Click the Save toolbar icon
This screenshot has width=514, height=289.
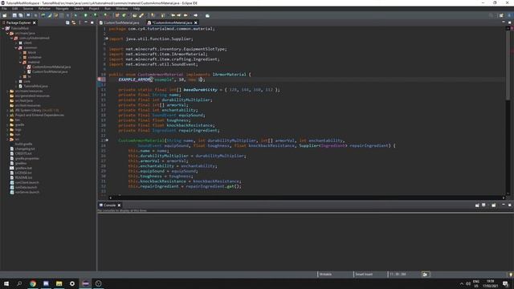14,15
